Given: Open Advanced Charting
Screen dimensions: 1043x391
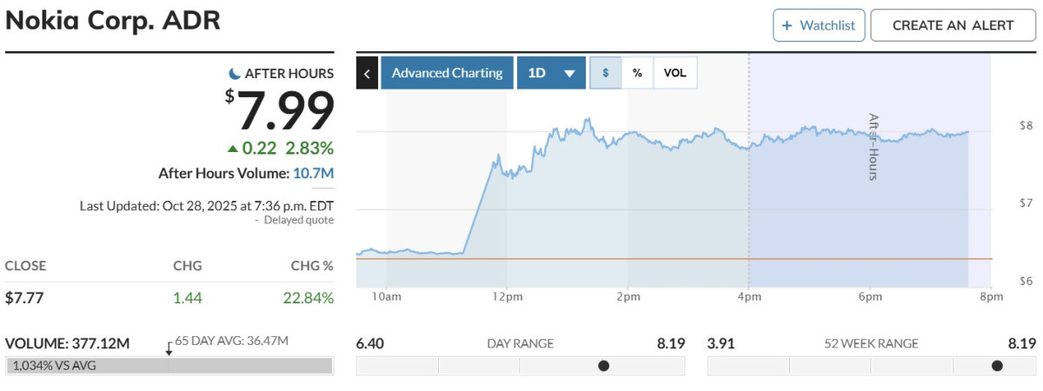Looking at the screenshot, I should point(447,73).
